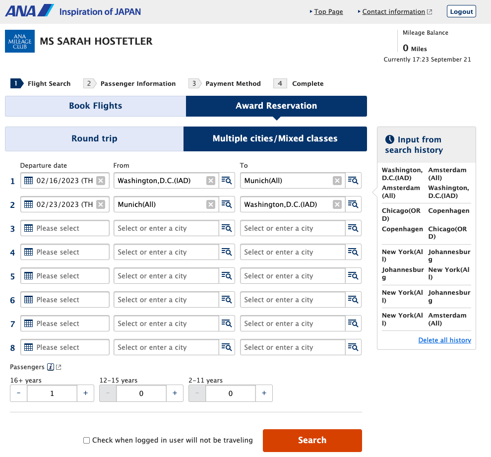Open city search for row 5 From

[227, 276]
